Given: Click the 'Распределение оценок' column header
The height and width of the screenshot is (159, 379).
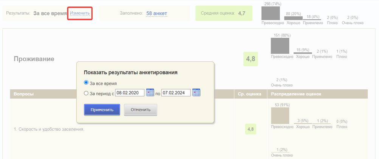Looking at the screenshot, I should (296, 94).
